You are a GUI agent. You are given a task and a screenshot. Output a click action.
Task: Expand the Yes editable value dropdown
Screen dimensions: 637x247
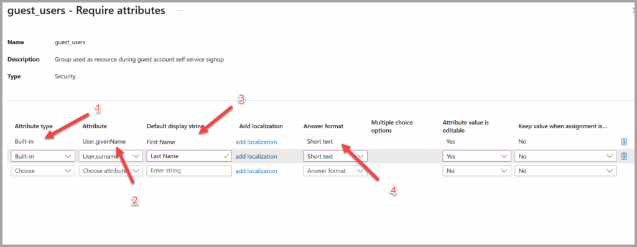[x=477, y=156]
